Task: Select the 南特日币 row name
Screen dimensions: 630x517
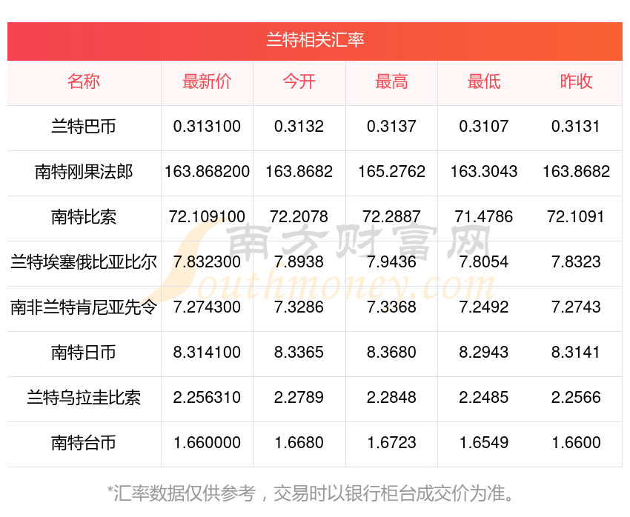Action: coord(84,353)
